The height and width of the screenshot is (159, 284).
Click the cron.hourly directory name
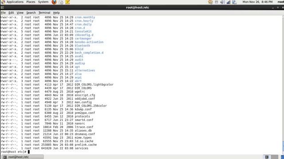pos(84,21)
